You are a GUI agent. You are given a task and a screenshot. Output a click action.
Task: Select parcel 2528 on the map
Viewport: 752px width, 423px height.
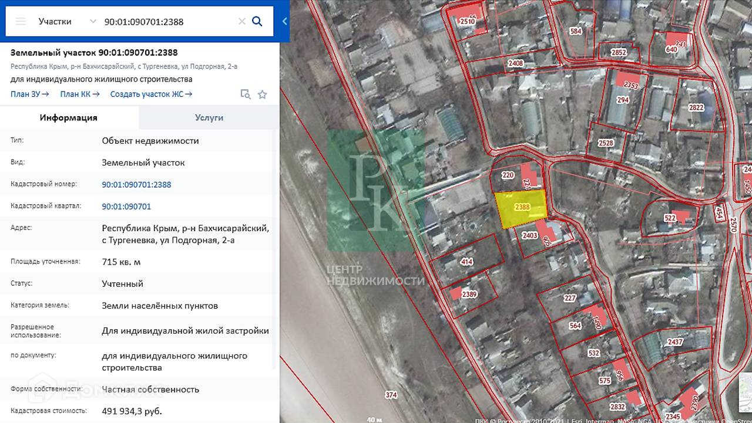pyautogui.click(x=606, y=143)
